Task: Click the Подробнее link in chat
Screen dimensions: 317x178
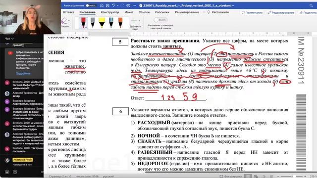Action: point(23,74)
